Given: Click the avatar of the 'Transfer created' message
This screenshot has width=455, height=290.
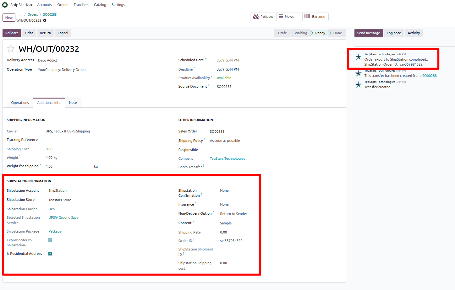Looking at the screenshot, I should (x=358, y=84).
